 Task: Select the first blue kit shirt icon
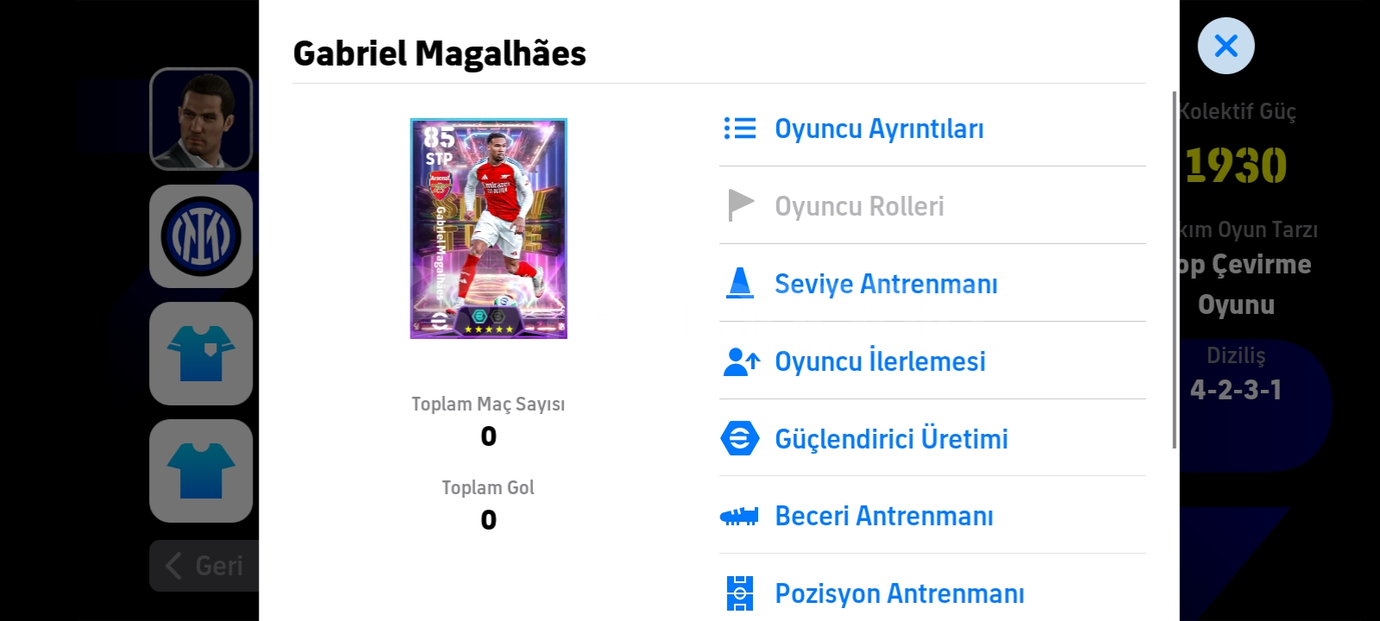[x=201, y=354]
